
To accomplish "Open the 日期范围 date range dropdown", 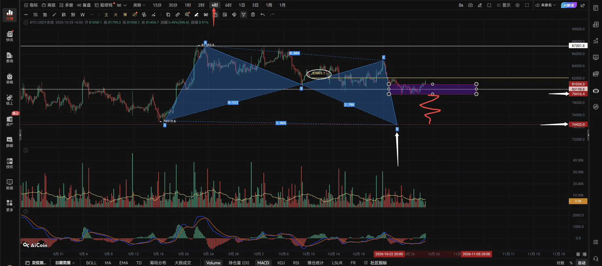I will (x=65, y=263).
